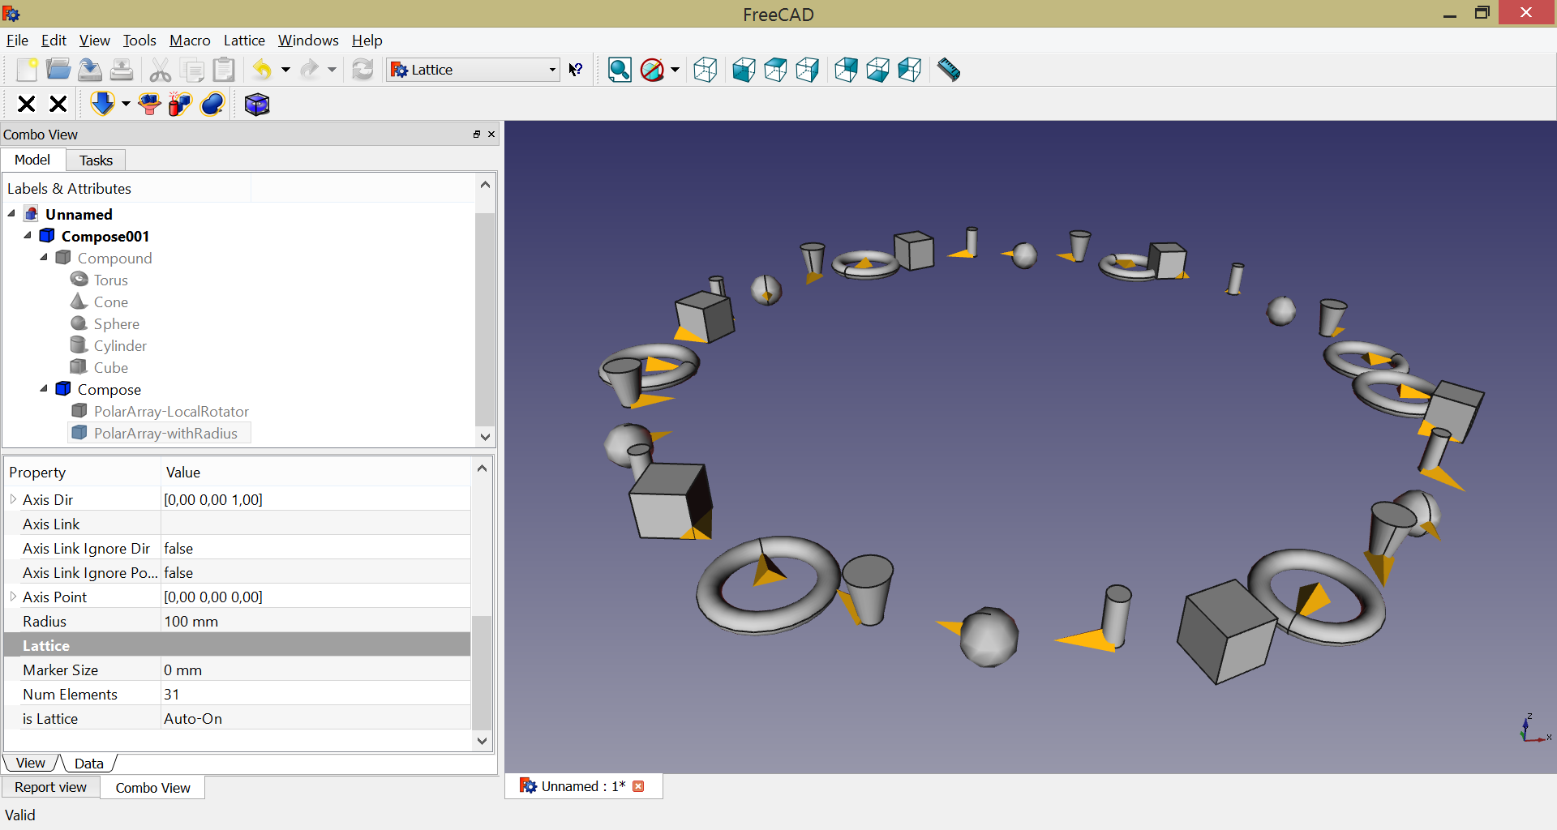This screenshot has width=1557, height=830.
Task: Undo the last action with the arrow
Action: click(262, 71)
